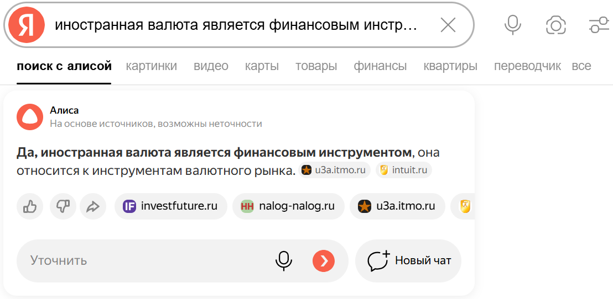Open the товары tab
Viewport: 613px width, 299px height.
(x=316, y=66)
